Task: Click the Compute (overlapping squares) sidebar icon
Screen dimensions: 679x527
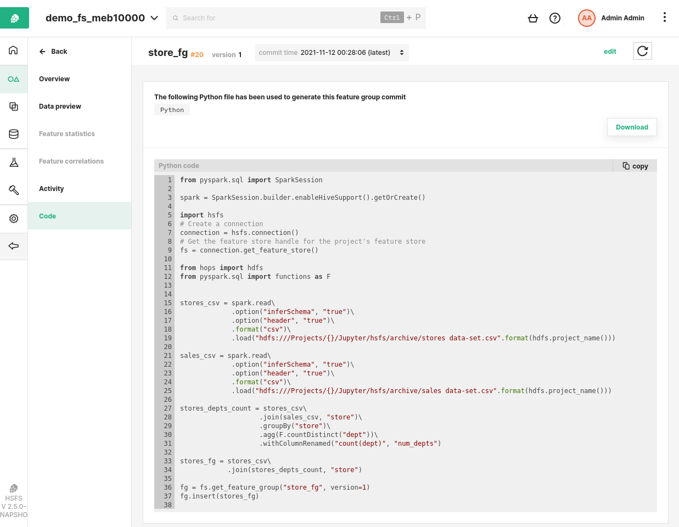Action: [13, 106]
